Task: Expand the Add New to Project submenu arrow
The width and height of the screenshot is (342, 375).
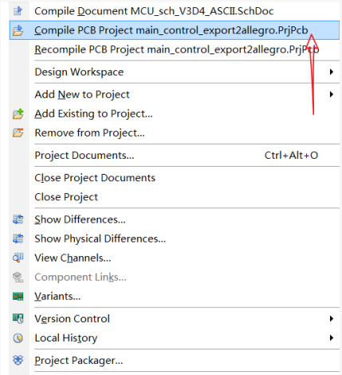Action: tap(331, 94)
